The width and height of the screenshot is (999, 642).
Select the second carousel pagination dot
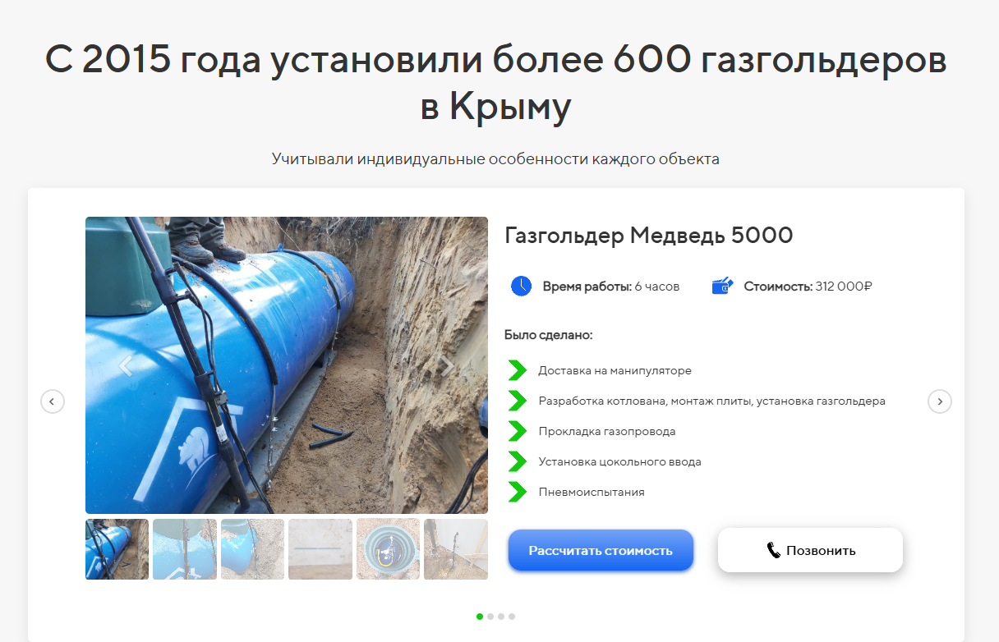coord(490,616)
